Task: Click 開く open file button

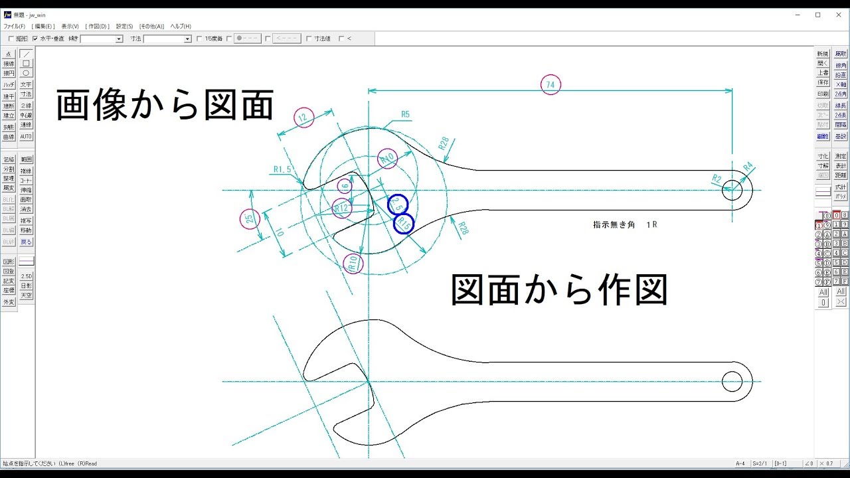Action: (x=823, y=63)
